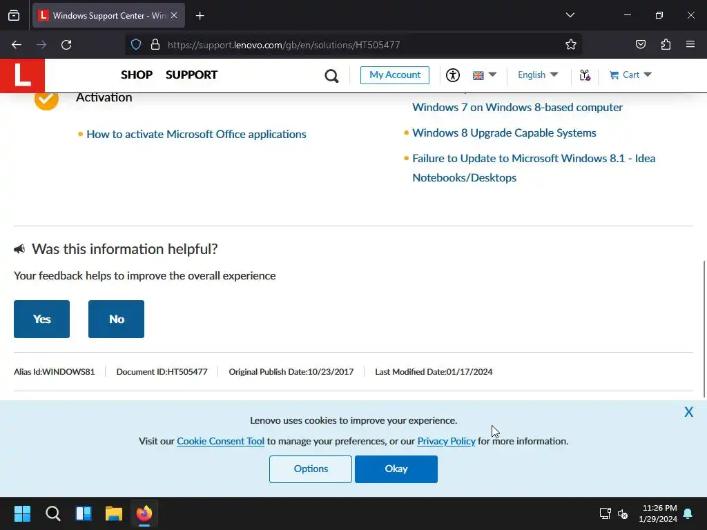The width and height of the screenshot is (707, 530).
Task: Open network status tray icon
Action: click(605, 513)
